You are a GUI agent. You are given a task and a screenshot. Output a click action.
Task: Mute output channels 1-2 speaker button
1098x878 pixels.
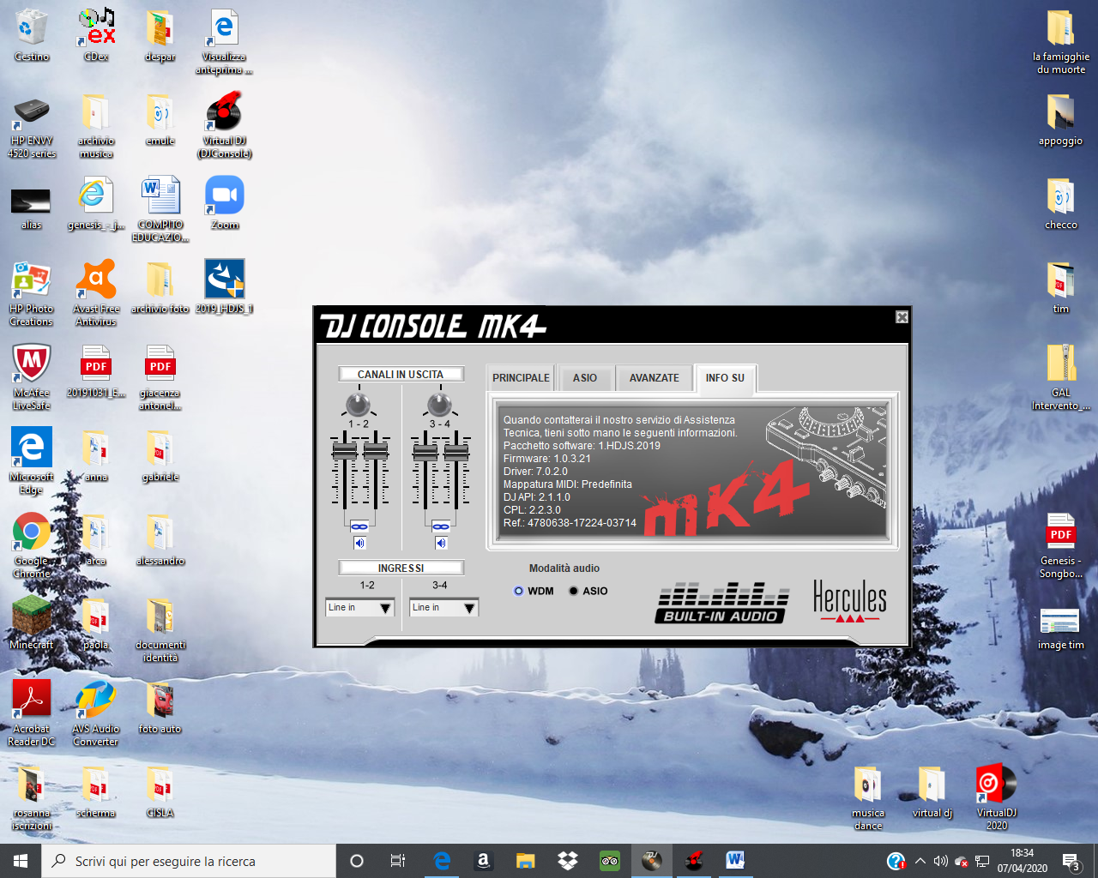coord(359,543)
